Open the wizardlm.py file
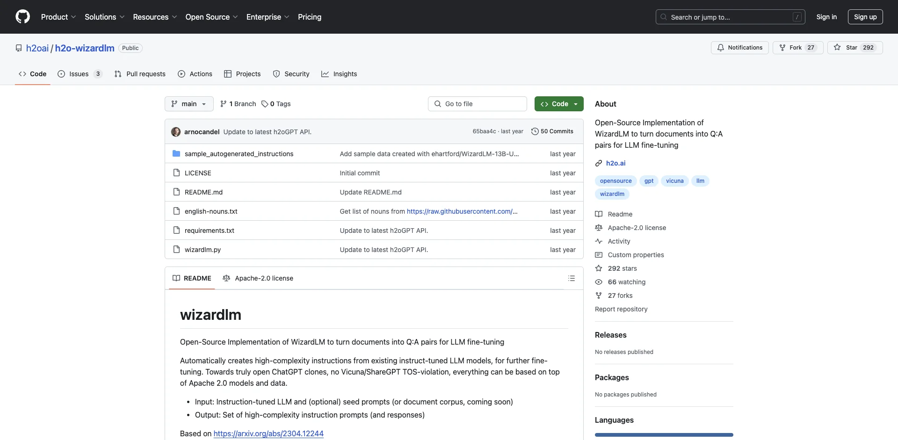Image resolution: width=898 pixels, height=440 pixels. click(203, 250)
